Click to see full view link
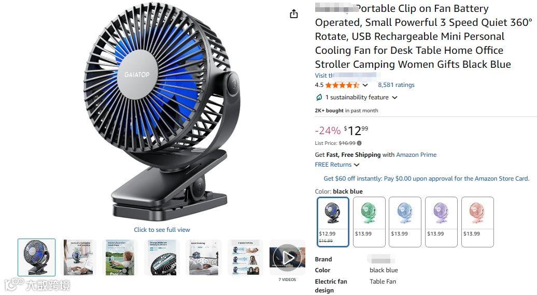 click(x=162, y=230)
